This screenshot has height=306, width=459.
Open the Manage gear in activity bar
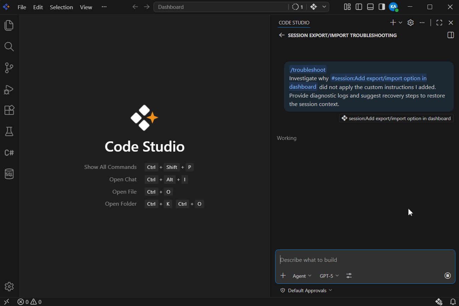[9, 286]
